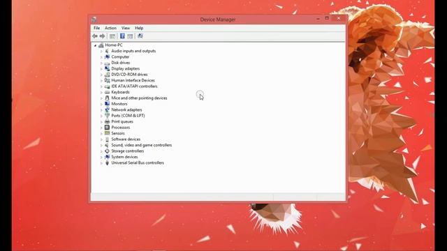Open the Help menu
Screen dimensions: 447x251
coord(139,28)
